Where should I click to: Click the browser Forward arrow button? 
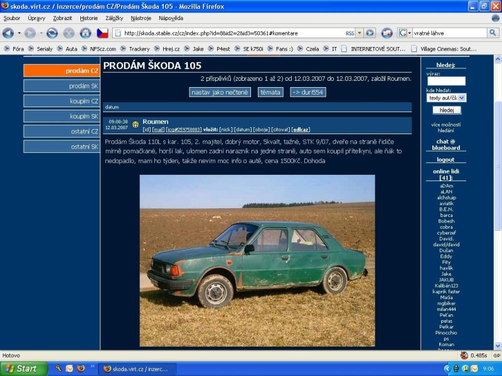point(30,33)
